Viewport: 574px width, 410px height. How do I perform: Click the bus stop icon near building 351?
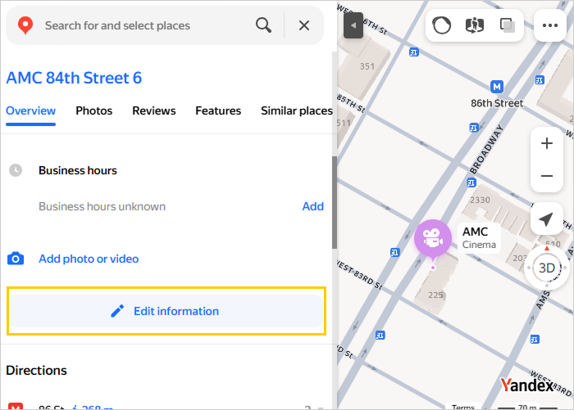(413, 52)
